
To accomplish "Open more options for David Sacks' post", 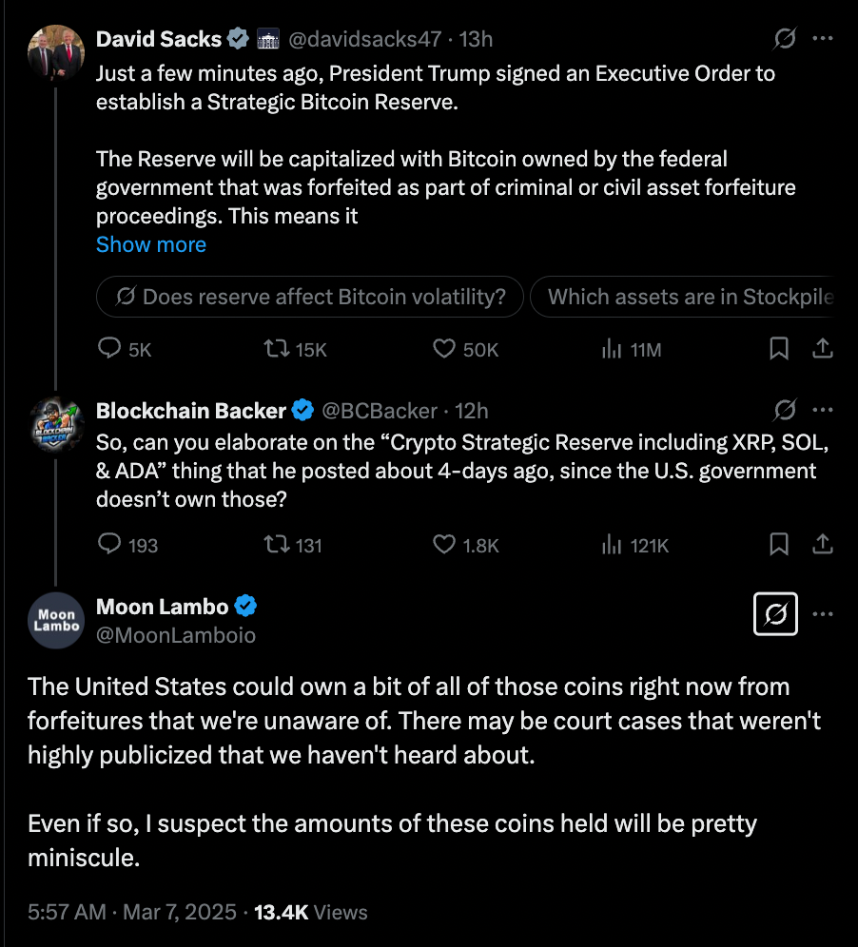I will tap(822, 39).
